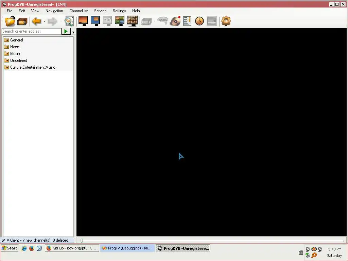Select the blue picture-in-window monitor icon

[95, 21]
